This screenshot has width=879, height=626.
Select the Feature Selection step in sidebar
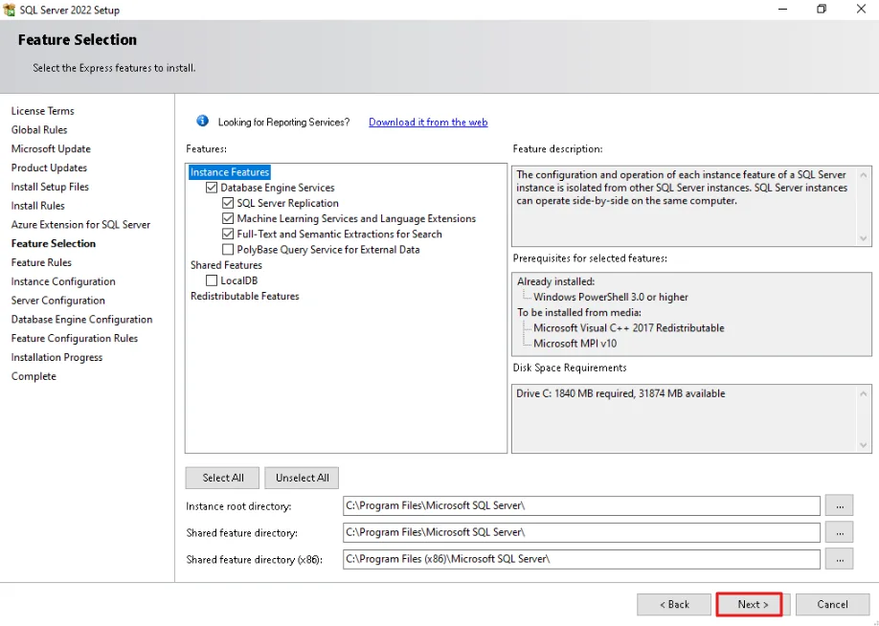54,244
